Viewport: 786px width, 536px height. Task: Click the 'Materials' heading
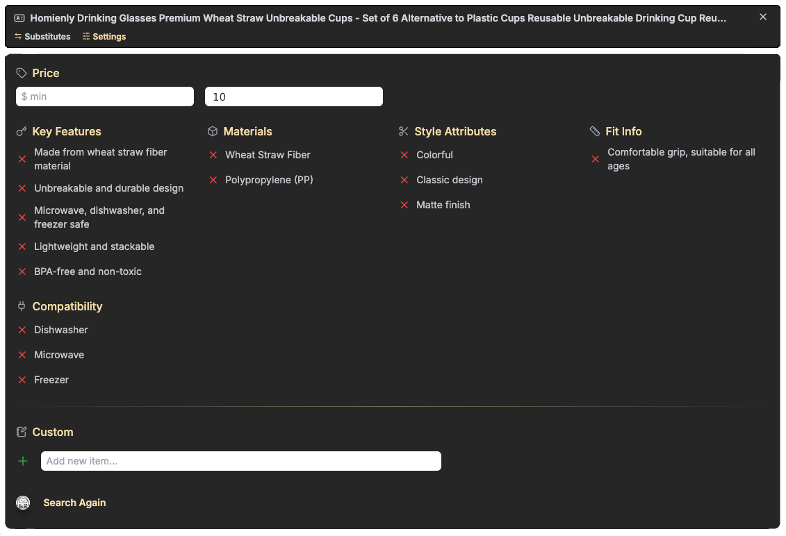click(x=247, y=132)
